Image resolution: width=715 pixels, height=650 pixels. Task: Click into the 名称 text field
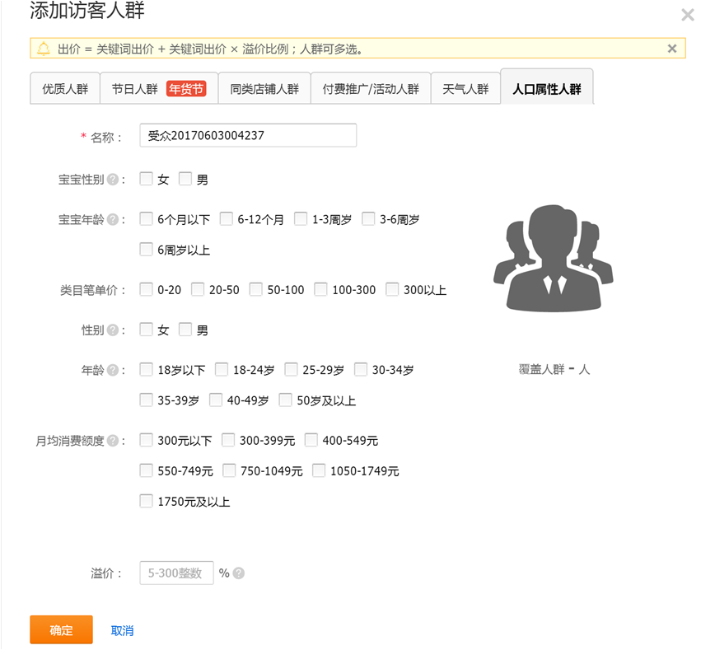tap(248, 136)
